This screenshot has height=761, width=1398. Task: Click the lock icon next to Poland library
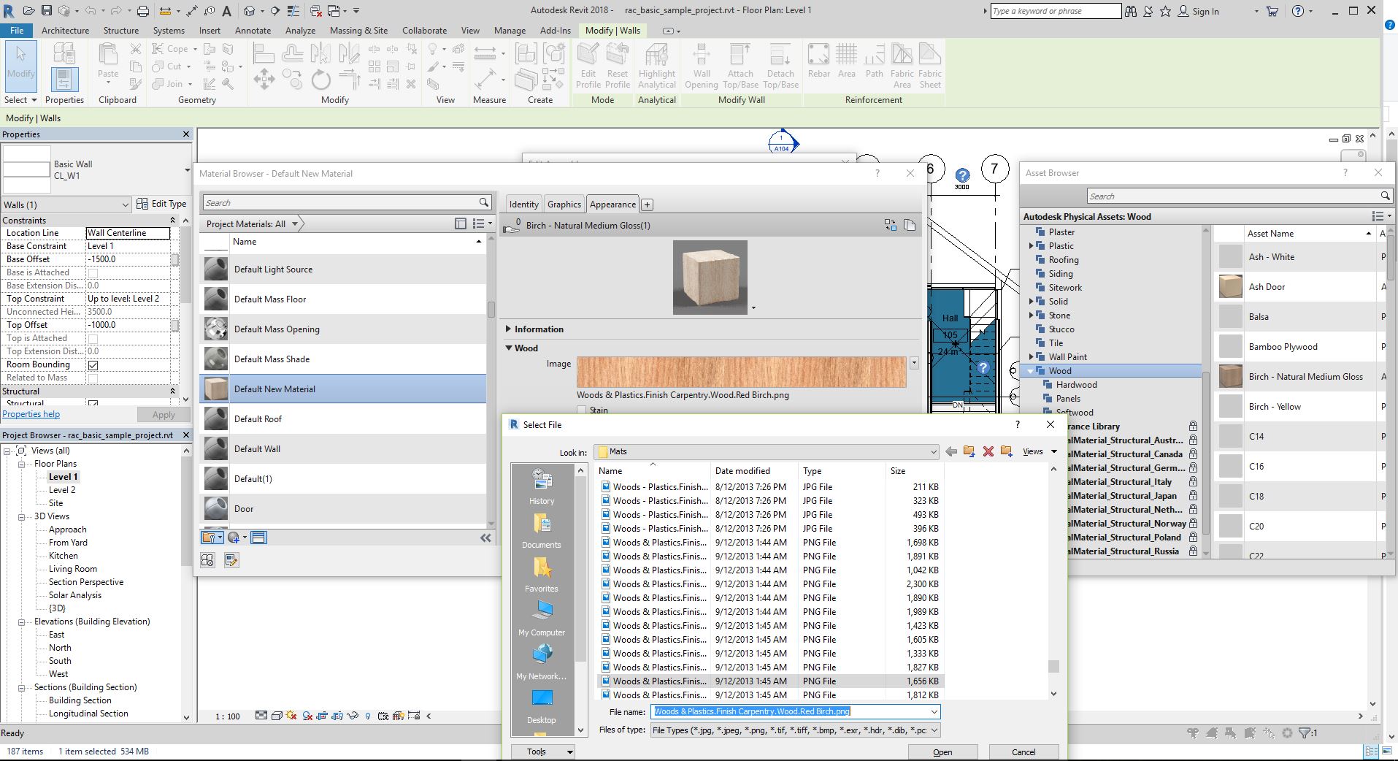[1193, 537]
